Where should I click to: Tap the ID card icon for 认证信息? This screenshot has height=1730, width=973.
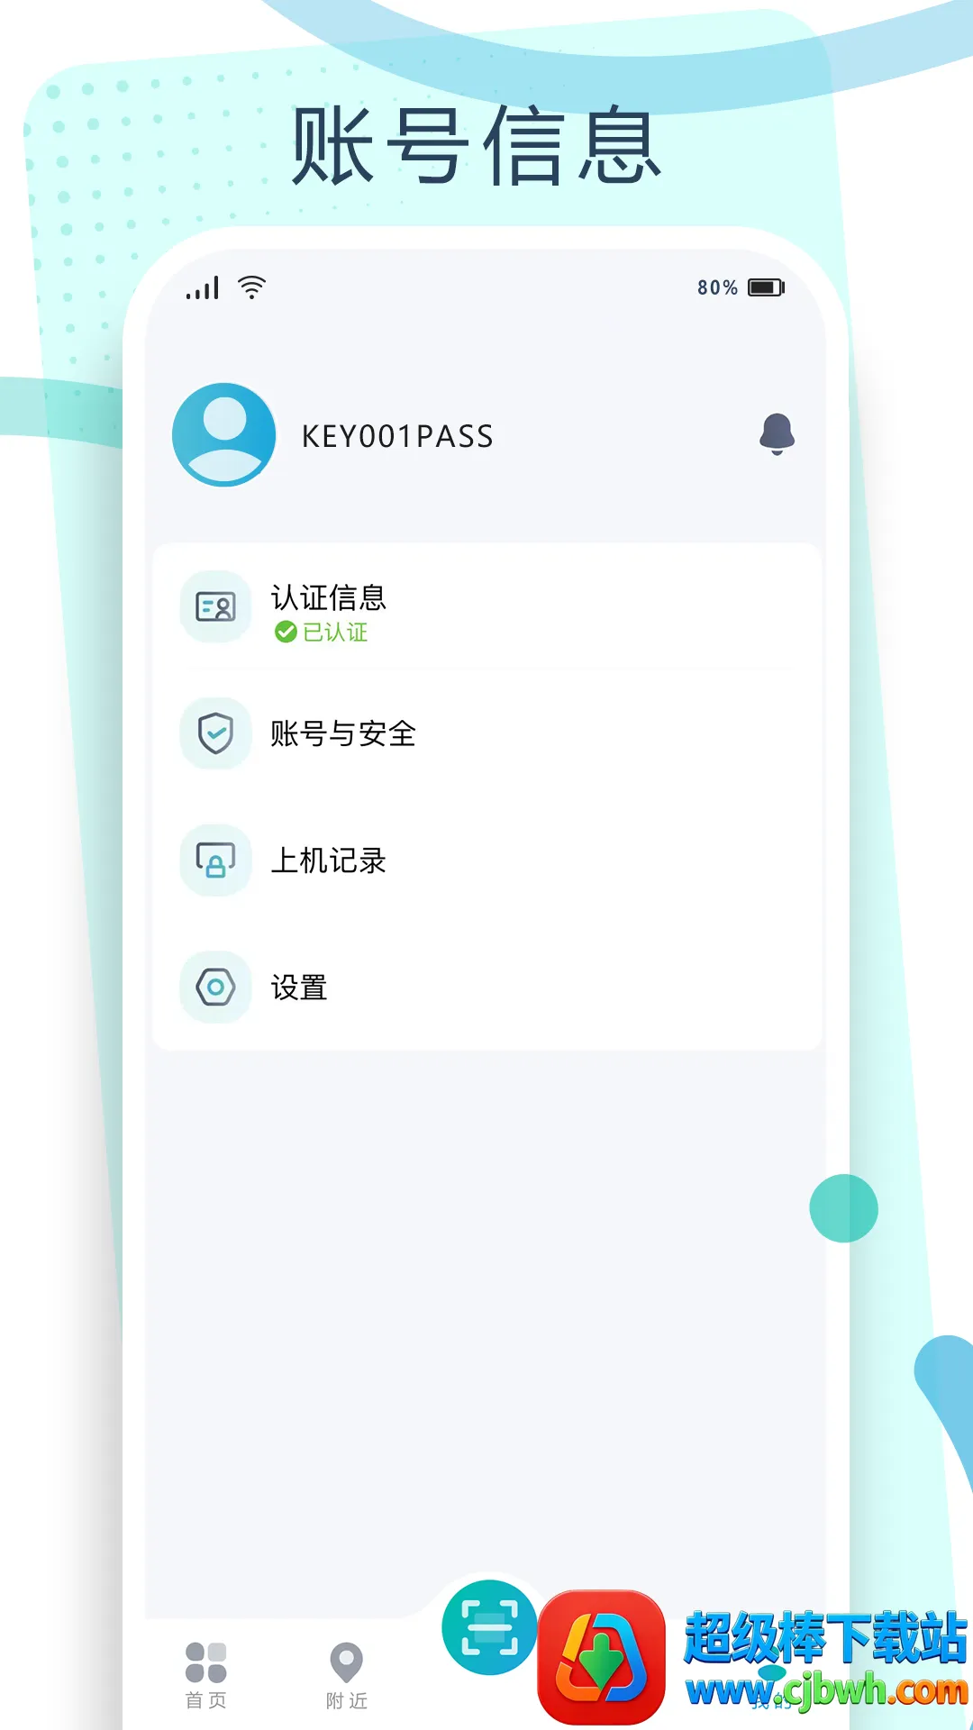(x=215, y=606)
